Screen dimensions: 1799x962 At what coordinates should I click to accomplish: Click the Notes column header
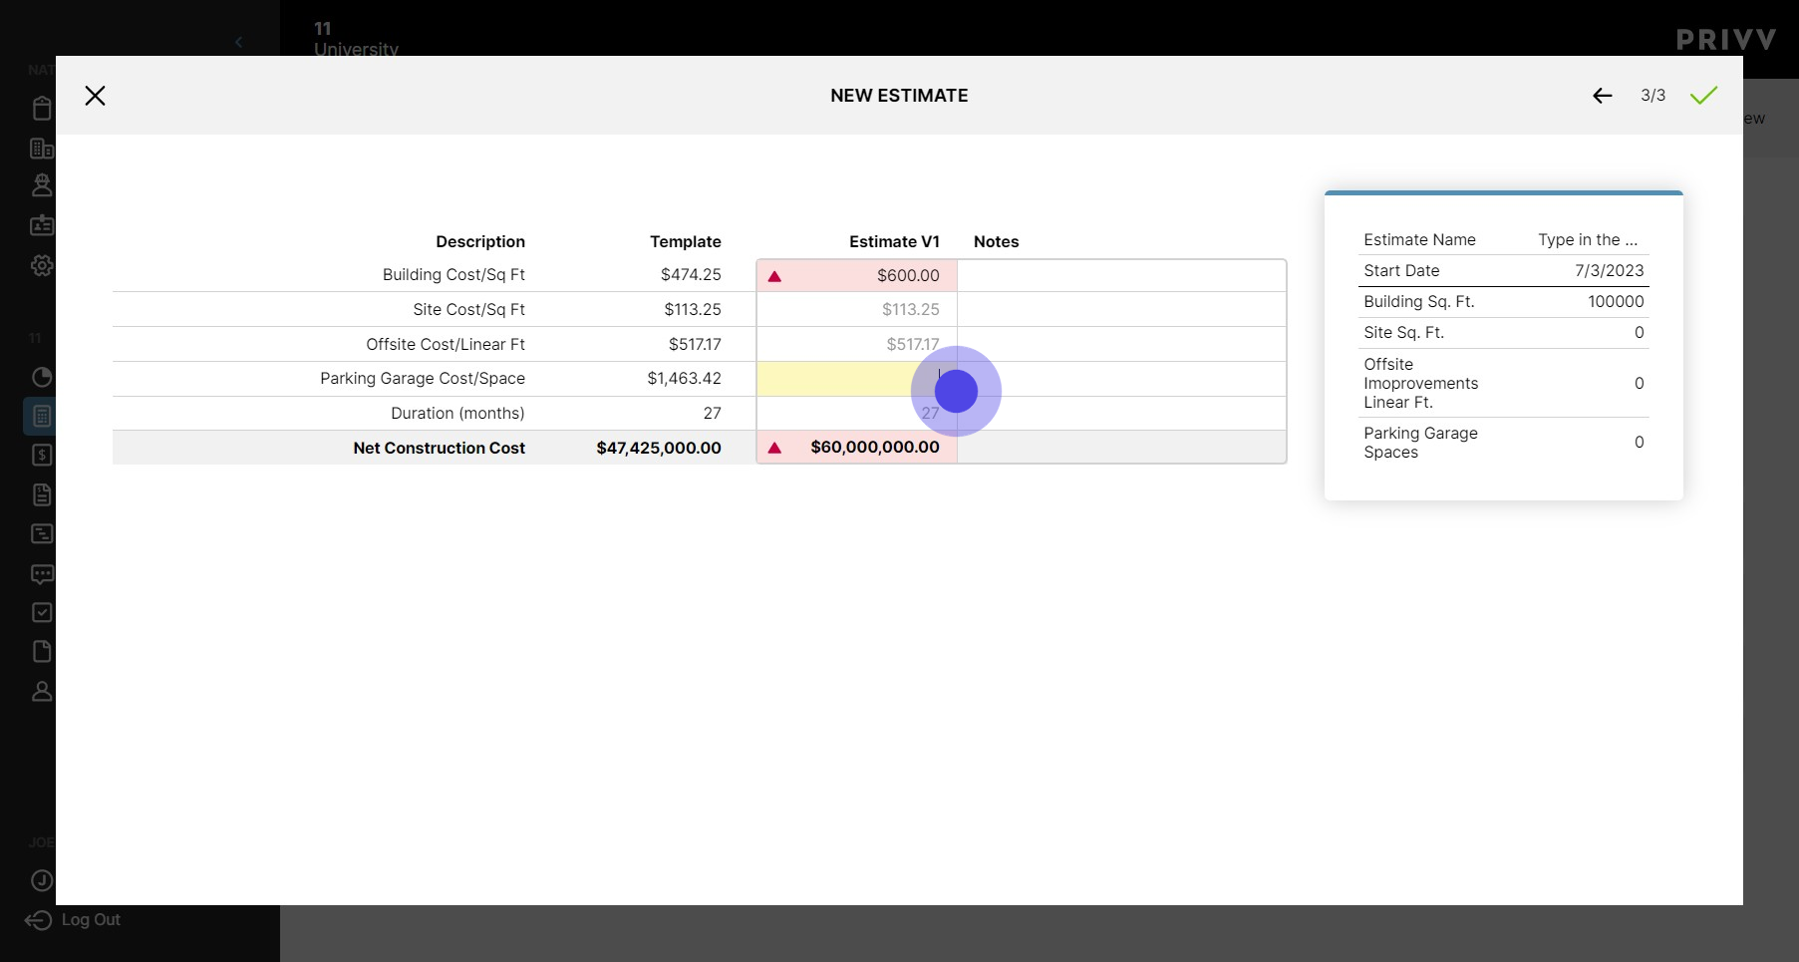[996, 241]
